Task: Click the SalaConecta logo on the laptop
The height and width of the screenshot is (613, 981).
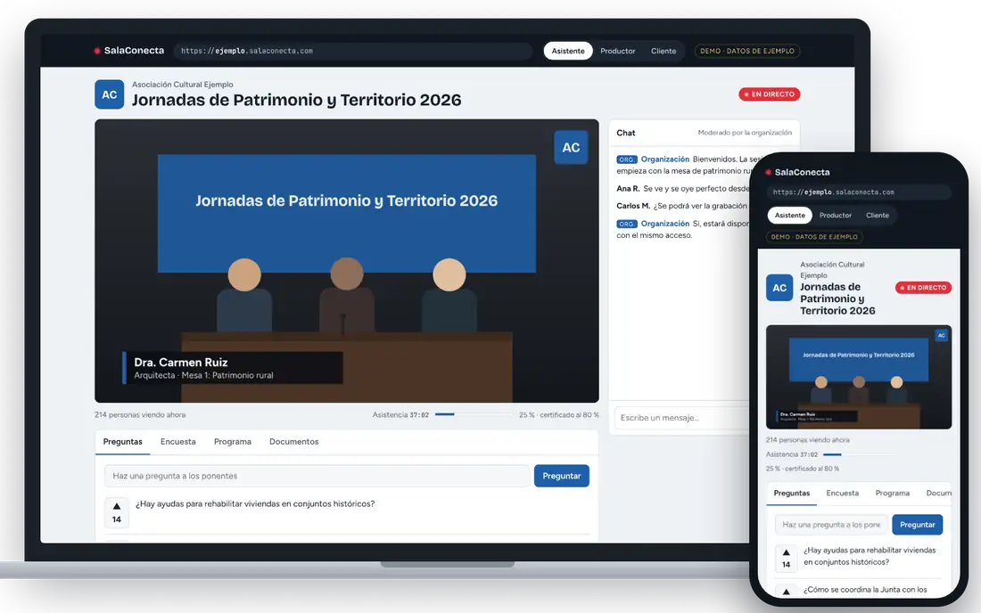Action: point(129,51)
